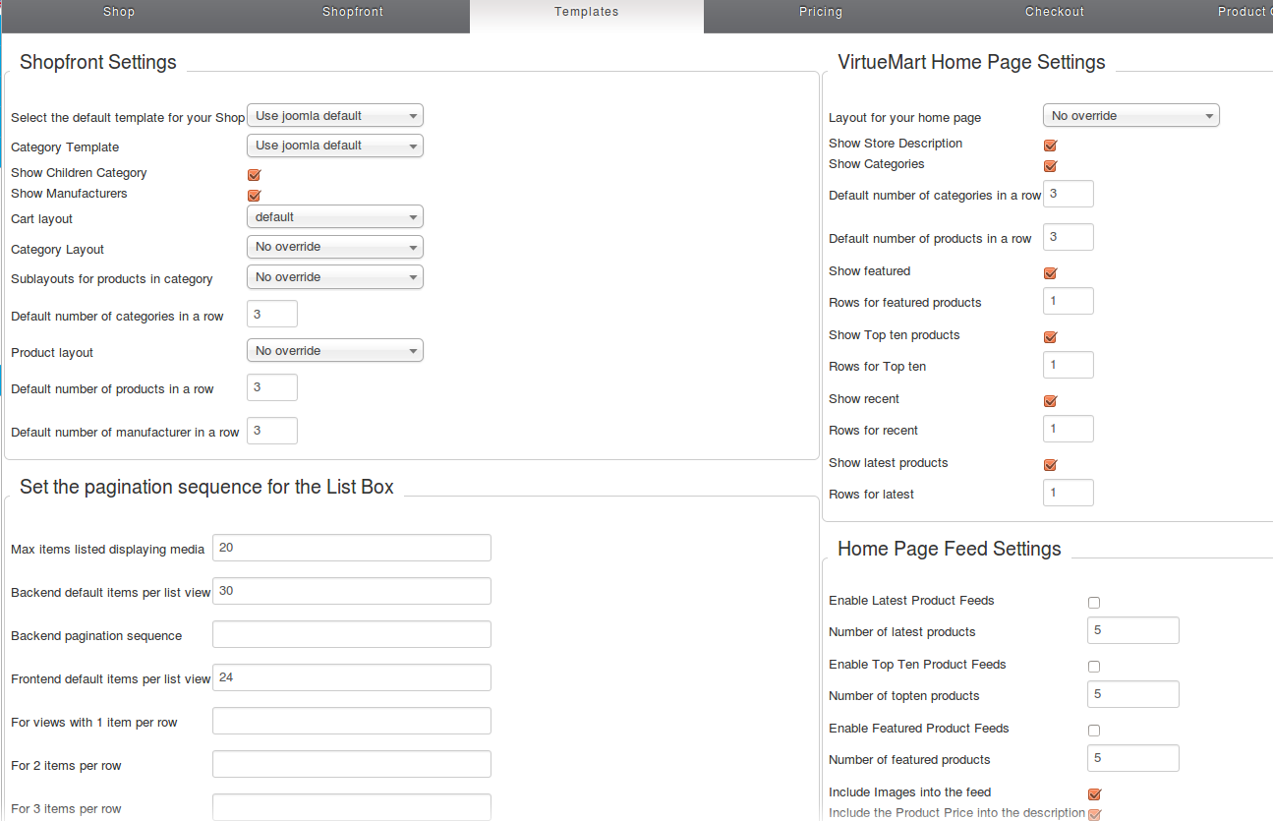Screen dimensions: 1273x821
Task: Open Sublayouts for products in category dropdown
Action: click(x=335, y=277)
